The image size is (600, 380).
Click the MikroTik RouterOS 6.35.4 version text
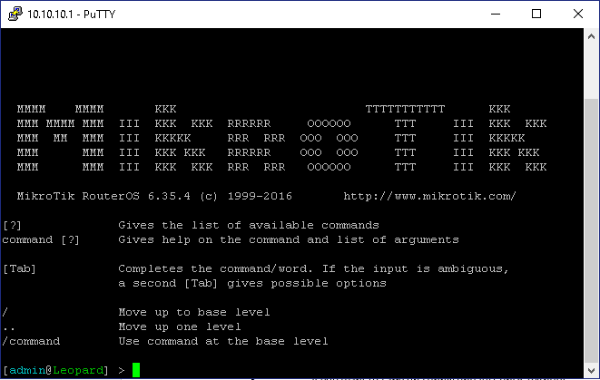click(x=103, y=196)
